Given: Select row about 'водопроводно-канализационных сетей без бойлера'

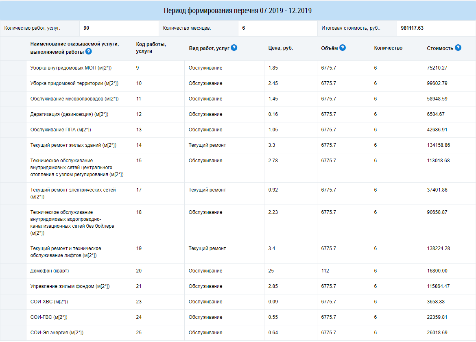Looking at the screenshot, I should pos(238,223).
